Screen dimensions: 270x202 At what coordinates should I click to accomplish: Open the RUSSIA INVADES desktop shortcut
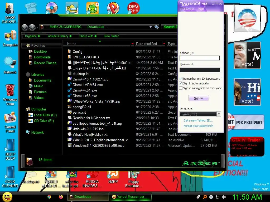(x=92, y=180)
